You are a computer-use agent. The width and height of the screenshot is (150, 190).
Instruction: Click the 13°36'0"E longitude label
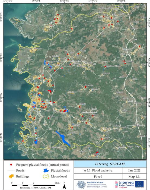[36, 1]
